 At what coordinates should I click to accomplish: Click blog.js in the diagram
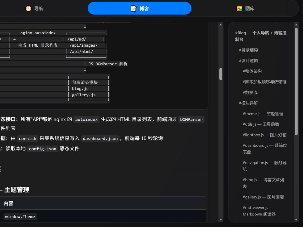[x=80, y=89]
